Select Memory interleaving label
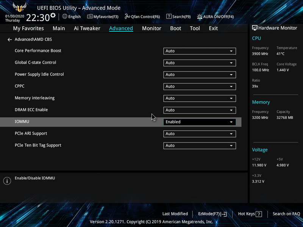Viewport: 303px width, 227px height. coord(34,98)
